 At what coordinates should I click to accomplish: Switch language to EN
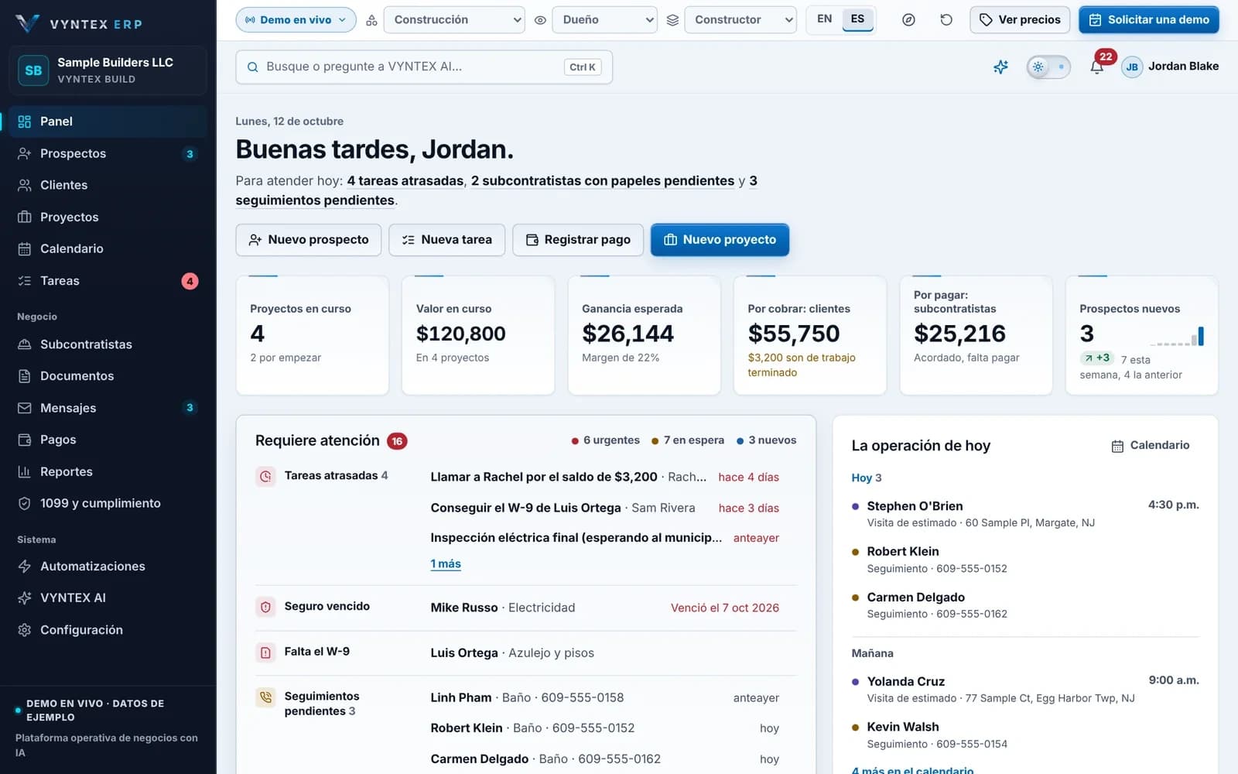(x=825, y=19)
